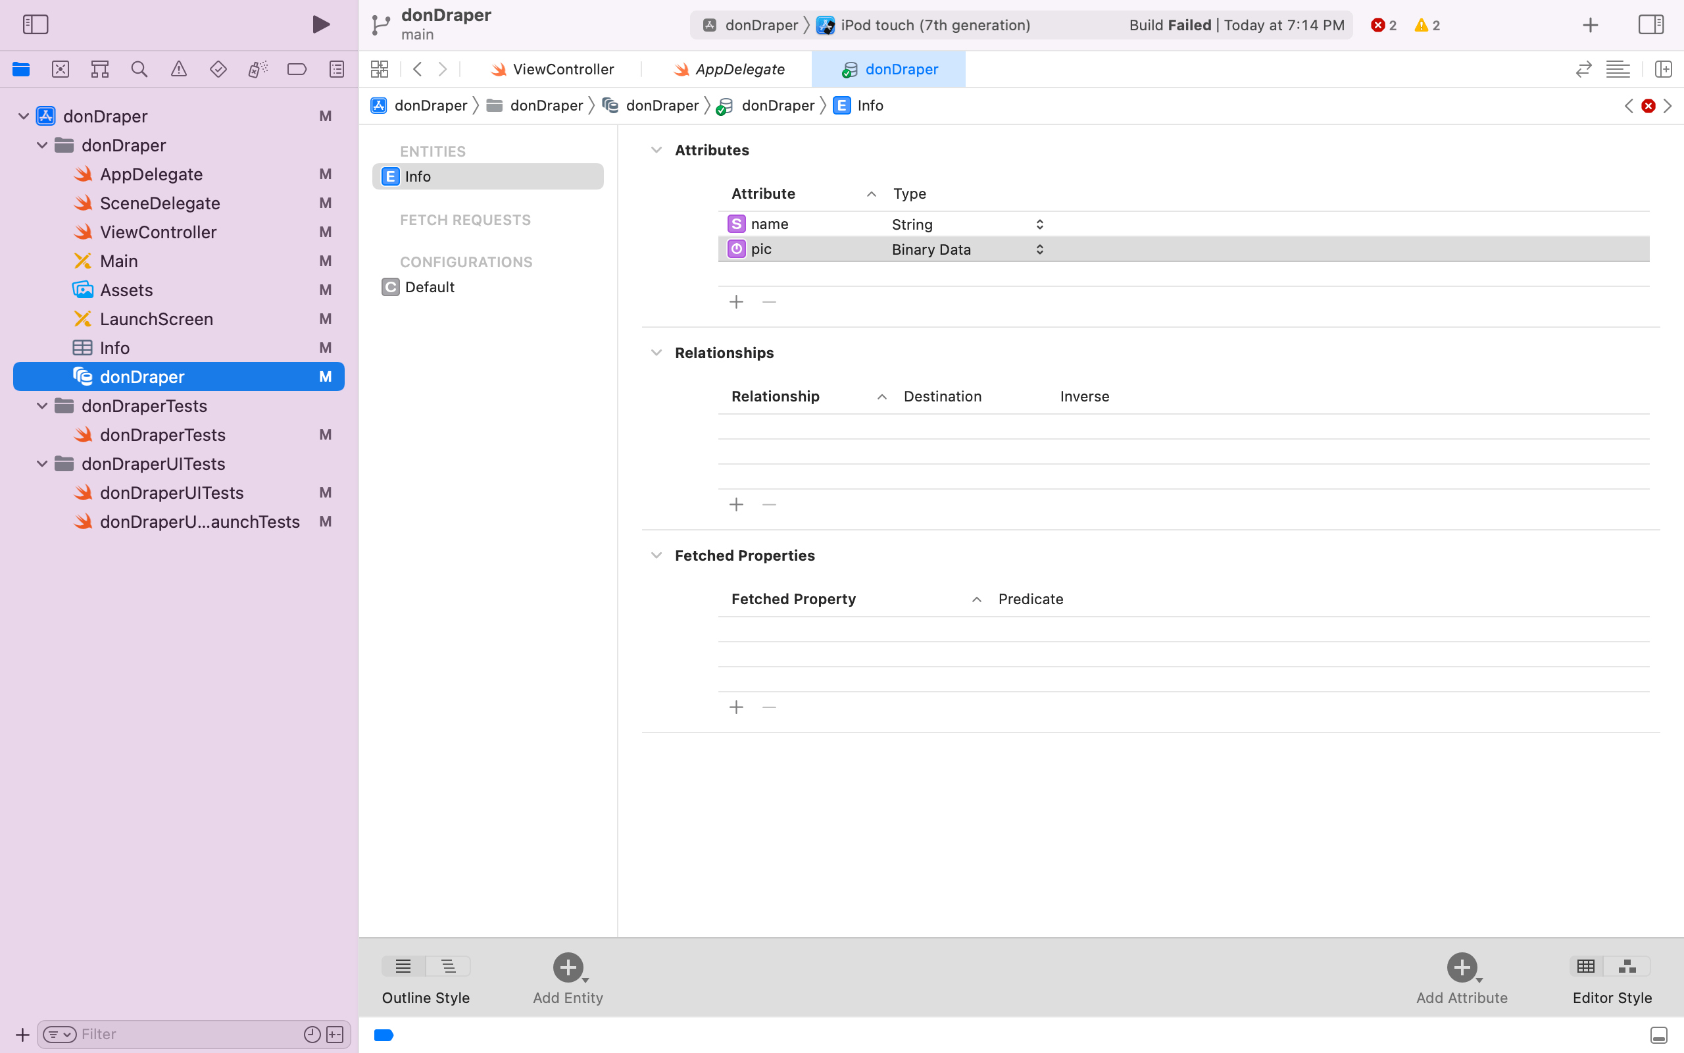Show the Breakpoint navigator icon

(297, 69)
